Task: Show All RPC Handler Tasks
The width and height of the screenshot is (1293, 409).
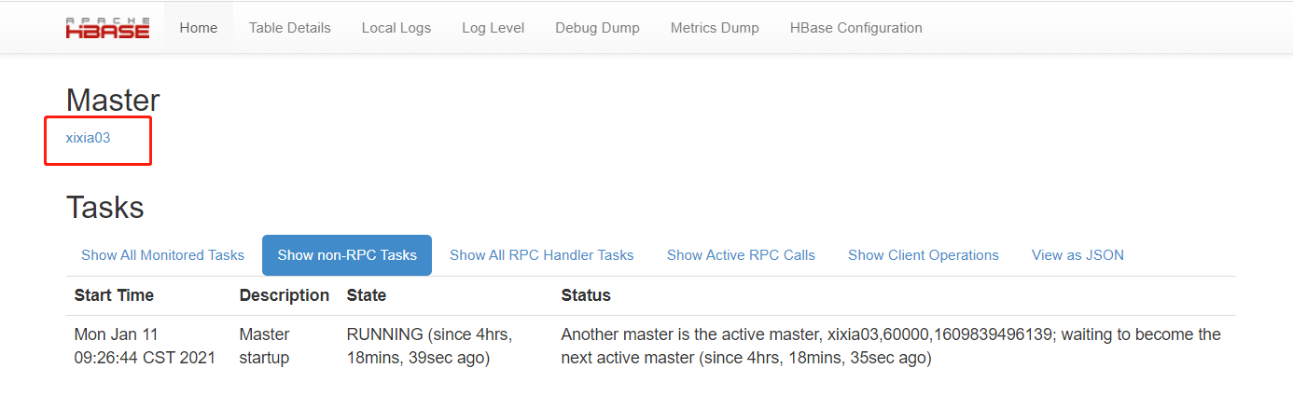Action: [541, 255]
